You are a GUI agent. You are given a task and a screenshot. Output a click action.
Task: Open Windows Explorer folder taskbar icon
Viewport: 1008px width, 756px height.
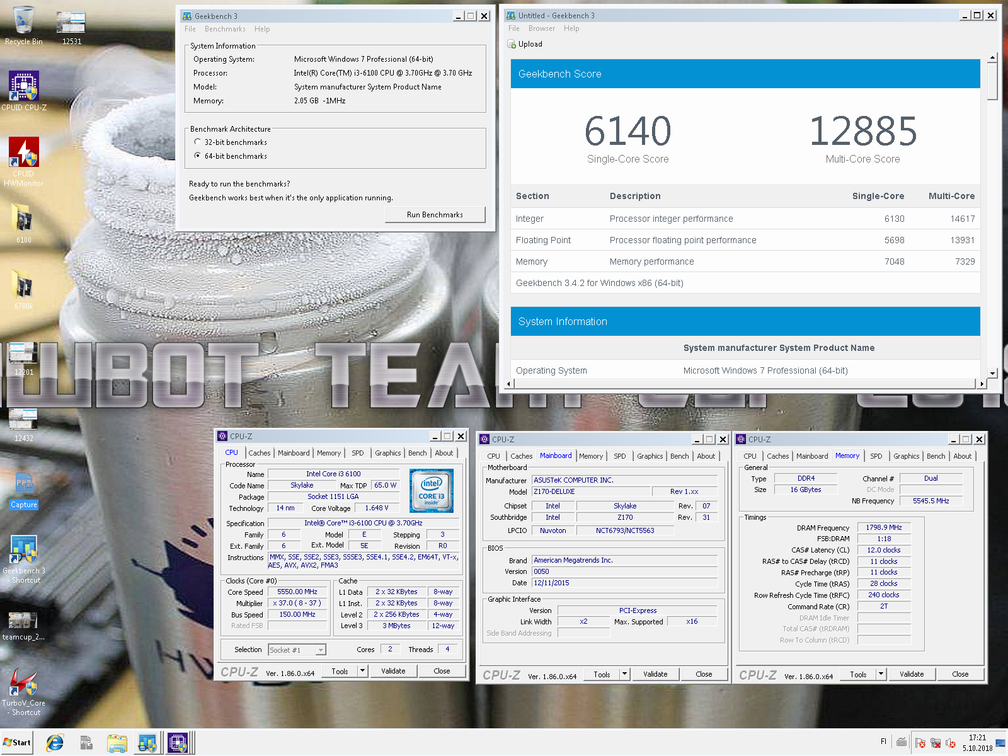coord(117,743)
